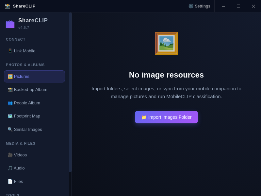This screenshot has width=261, height=196.
Task: Click the Files document icon
Action: [10, 181]
